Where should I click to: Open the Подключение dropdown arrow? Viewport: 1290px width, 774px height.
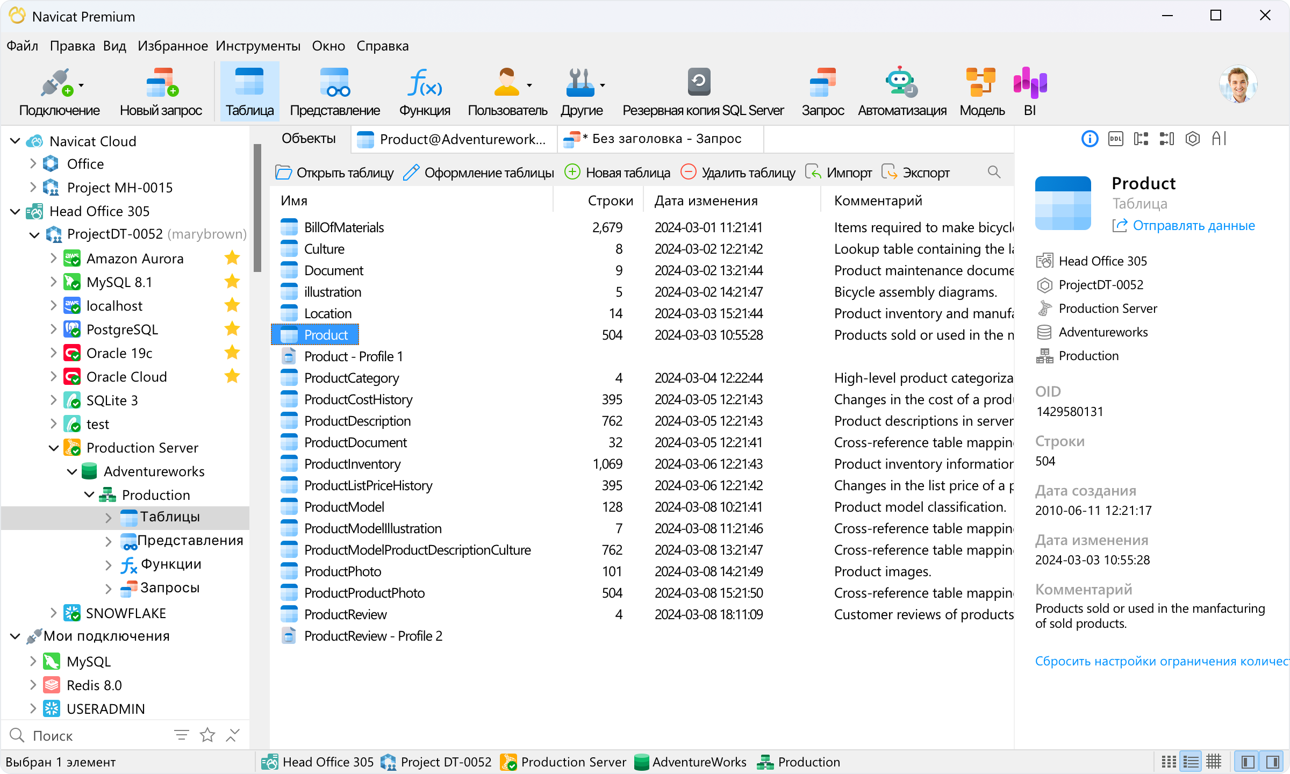point(81,85)
